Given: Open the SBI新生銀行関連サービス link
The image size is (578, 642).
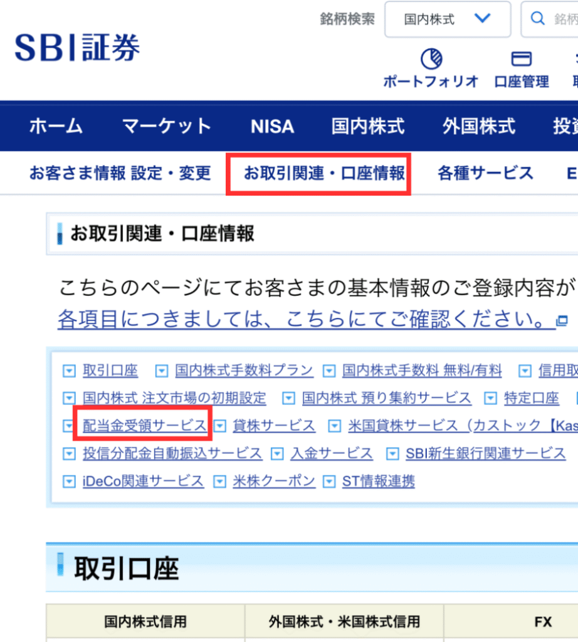Looking at the screenshot, I should click(x=485, y=453).
